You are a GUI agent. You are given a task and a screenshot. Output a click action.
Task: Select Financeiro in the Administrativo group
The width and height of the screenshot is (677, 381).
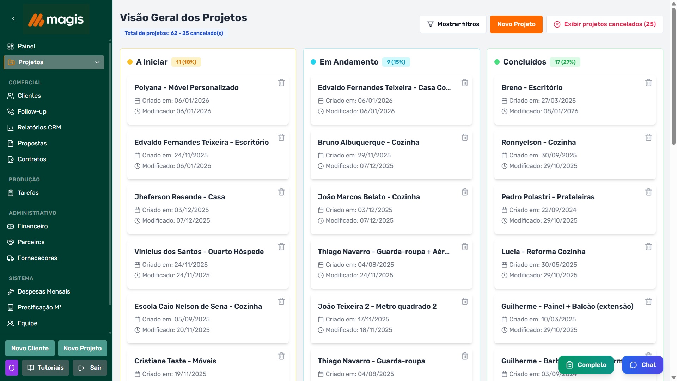(33, 226)
